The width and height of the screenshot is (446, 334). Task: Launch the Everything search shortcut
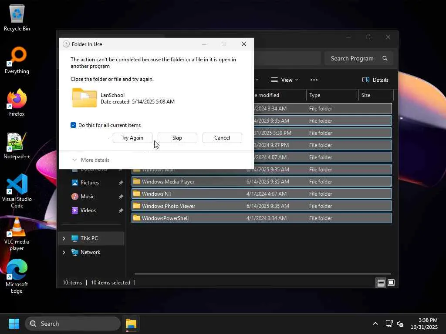pos(17,60)
